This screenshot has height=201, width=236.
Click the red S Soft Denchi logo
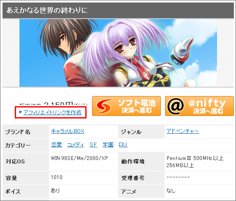104,106
